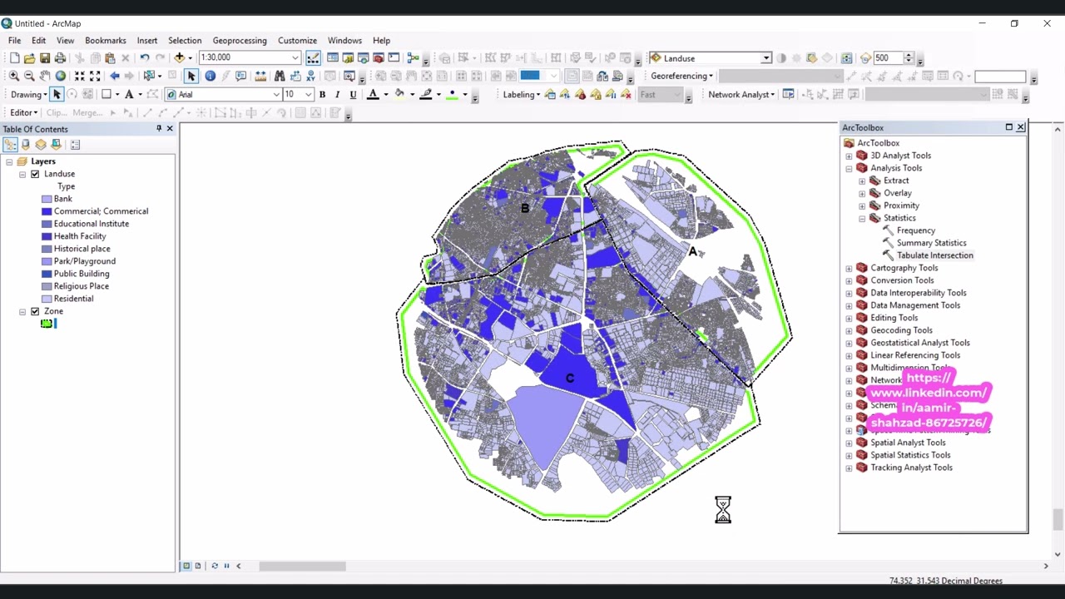The height and width of the screenshot is (599, 1065).
Task: Open the Editor dropdown menu
Action: pos(23,112)
